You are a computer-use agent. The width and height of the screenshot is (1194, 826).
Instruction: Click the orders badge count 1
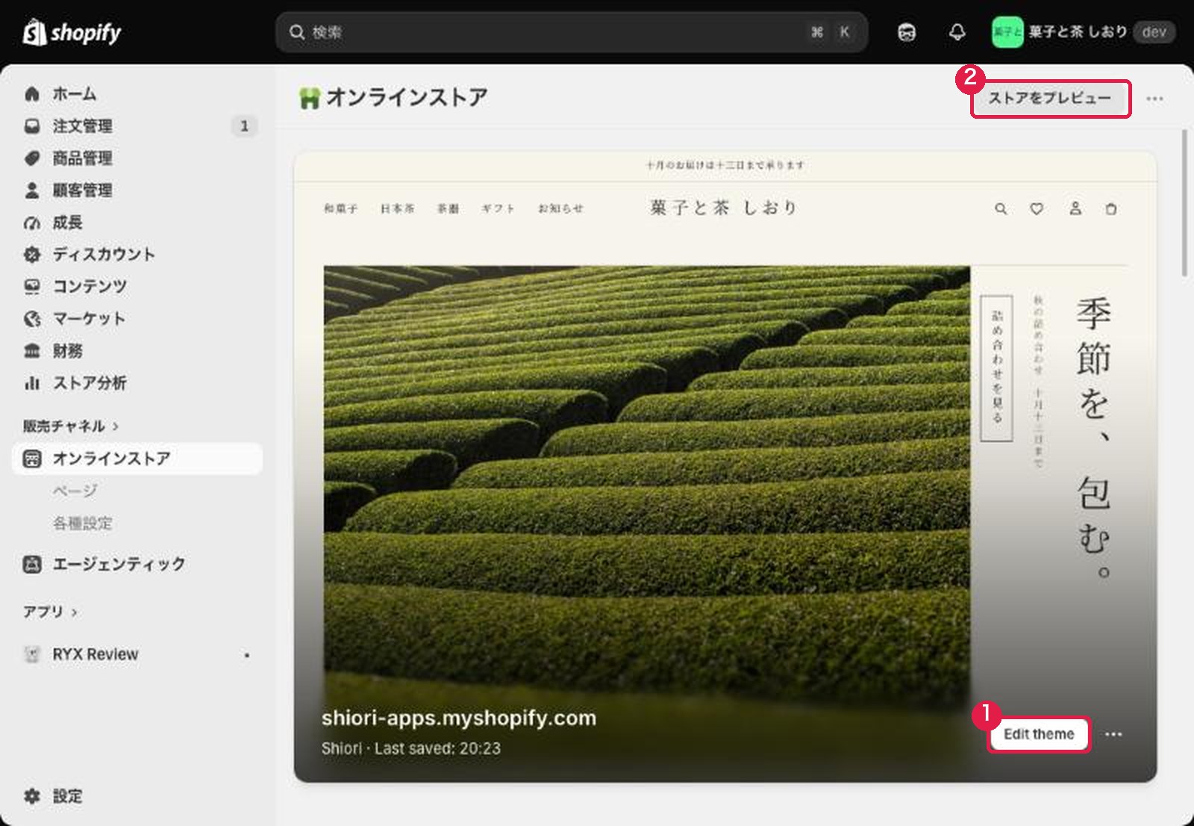click(x=244, y=126)
